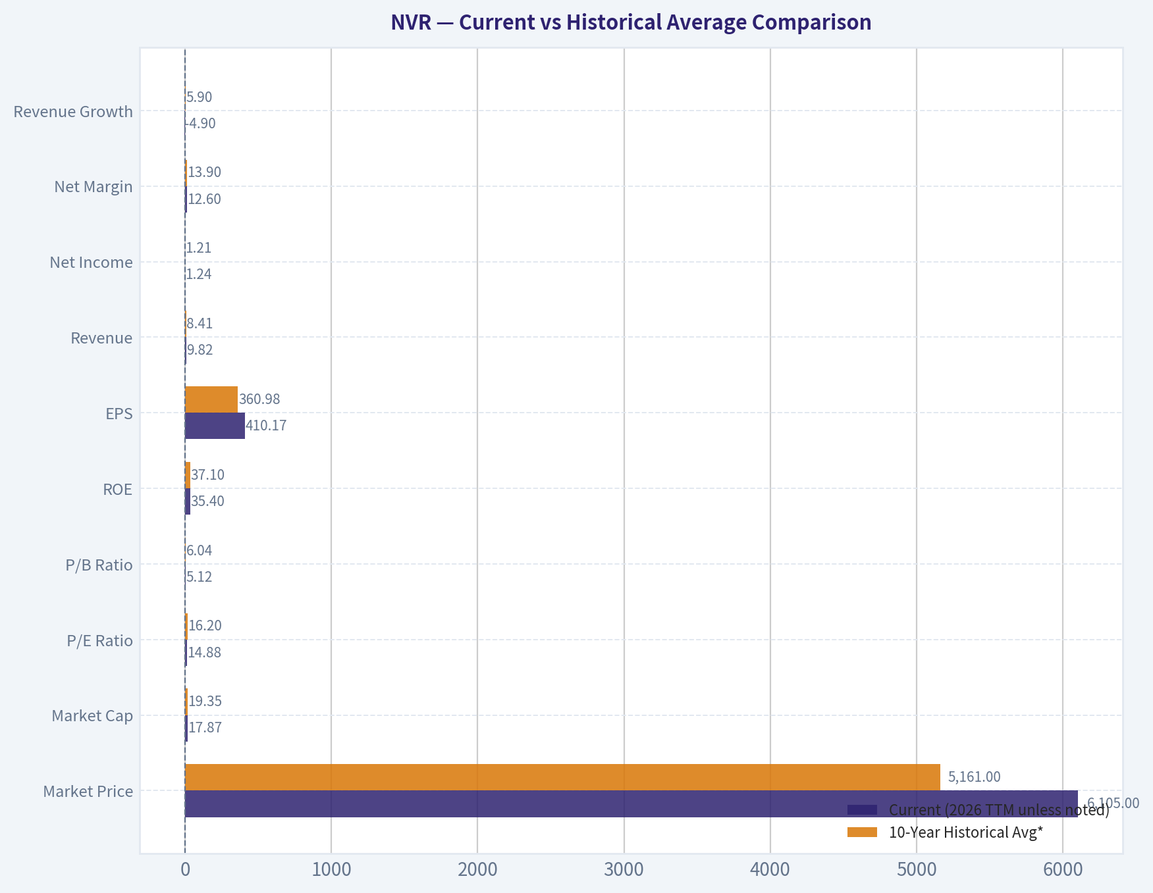
Task: Click the value label '37.10' for ROE
Action: pyautogui.click(x=207, y=475)
